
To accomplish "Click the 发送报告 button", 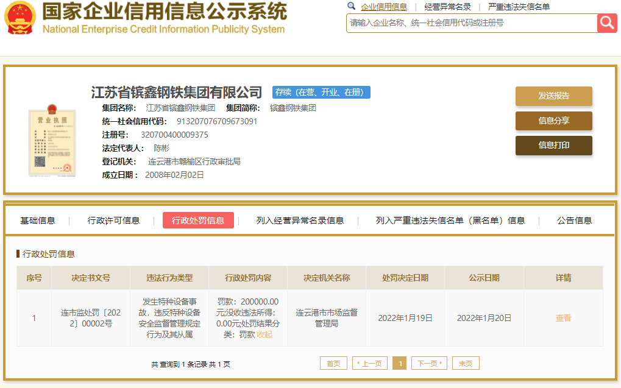I will (x=554, y=96).
